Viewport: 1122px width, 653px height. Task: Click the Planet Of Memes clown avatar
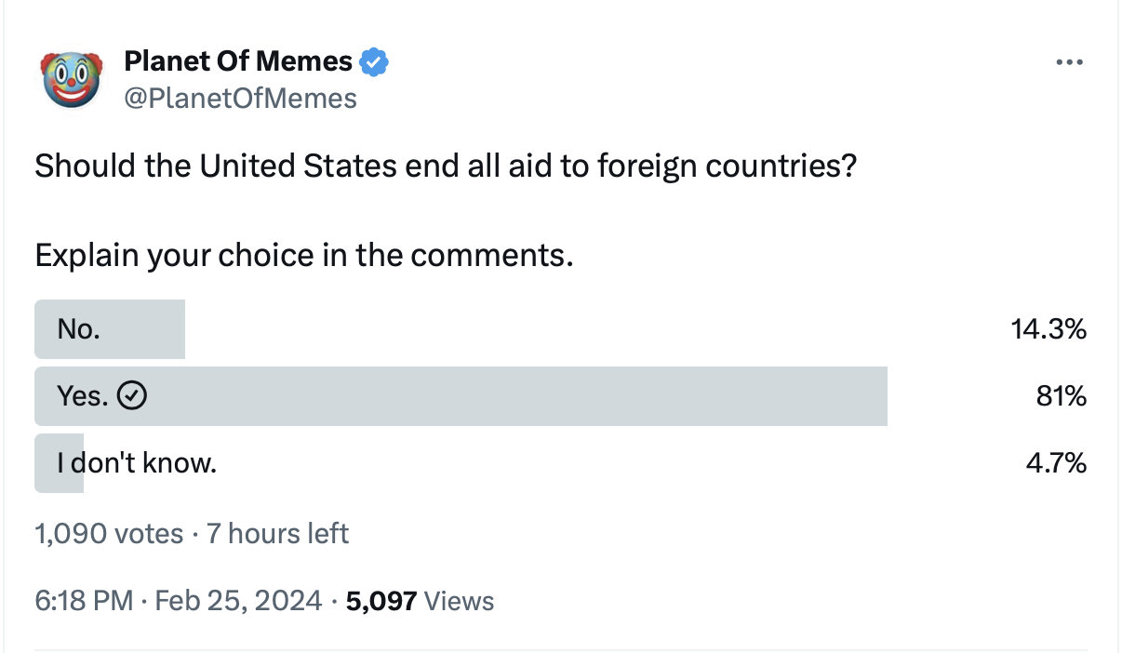[72, 78]
